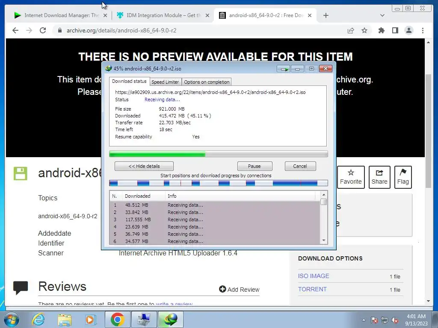
Task: Open Options on completion tab
Action: pyautogui.click(x=207, y=82)
